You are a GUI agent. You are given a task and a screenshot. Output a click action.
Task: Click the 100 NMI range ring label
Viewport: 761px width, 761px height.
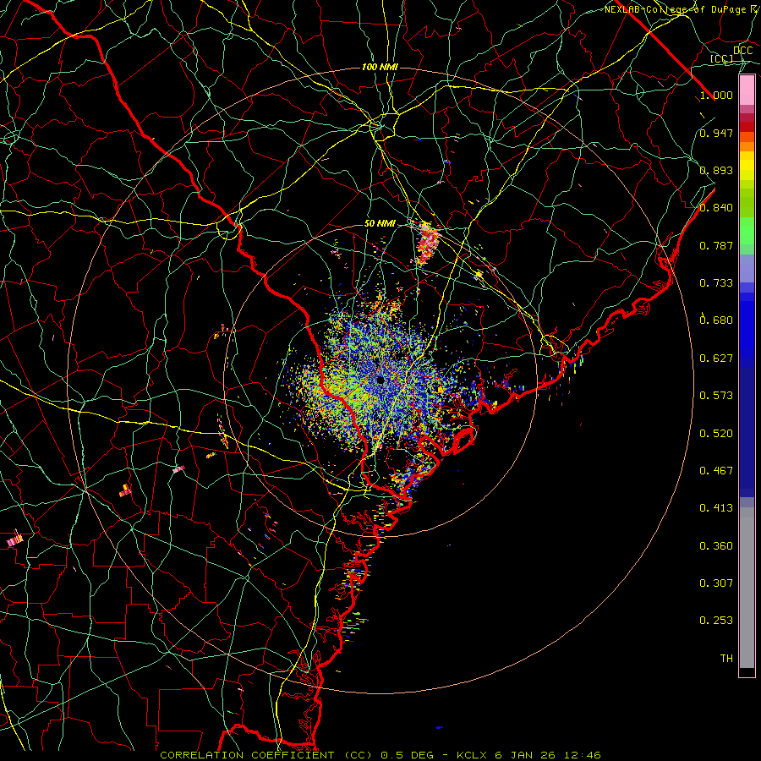coord(380,67)
